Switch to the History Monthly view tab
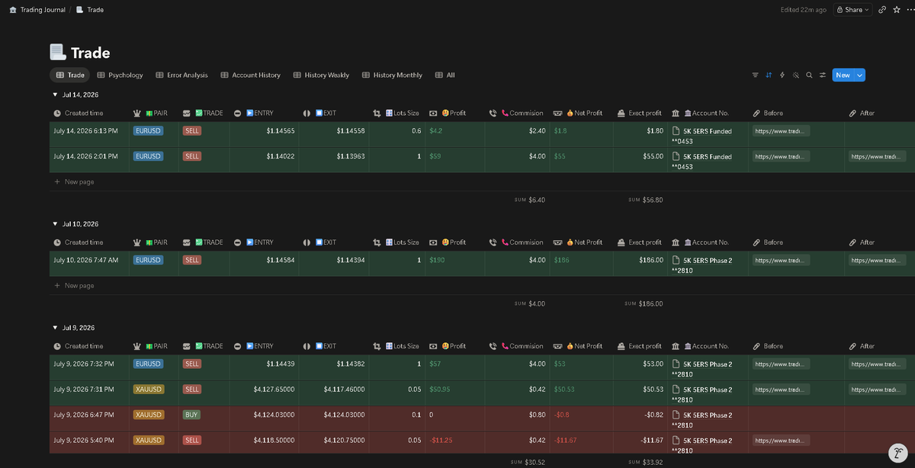Viewport: 915px width, 468px height. coord(392,75)
